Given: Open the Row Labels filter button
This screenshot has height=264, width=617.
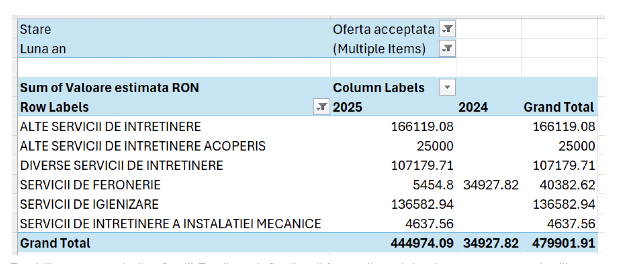Looking at the screenshot, I should (x=322, y=107).
